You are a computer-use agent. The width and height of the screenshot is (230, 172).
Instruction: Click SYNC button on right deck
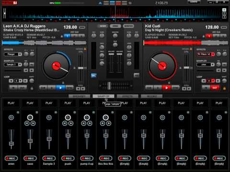(176, 88)
